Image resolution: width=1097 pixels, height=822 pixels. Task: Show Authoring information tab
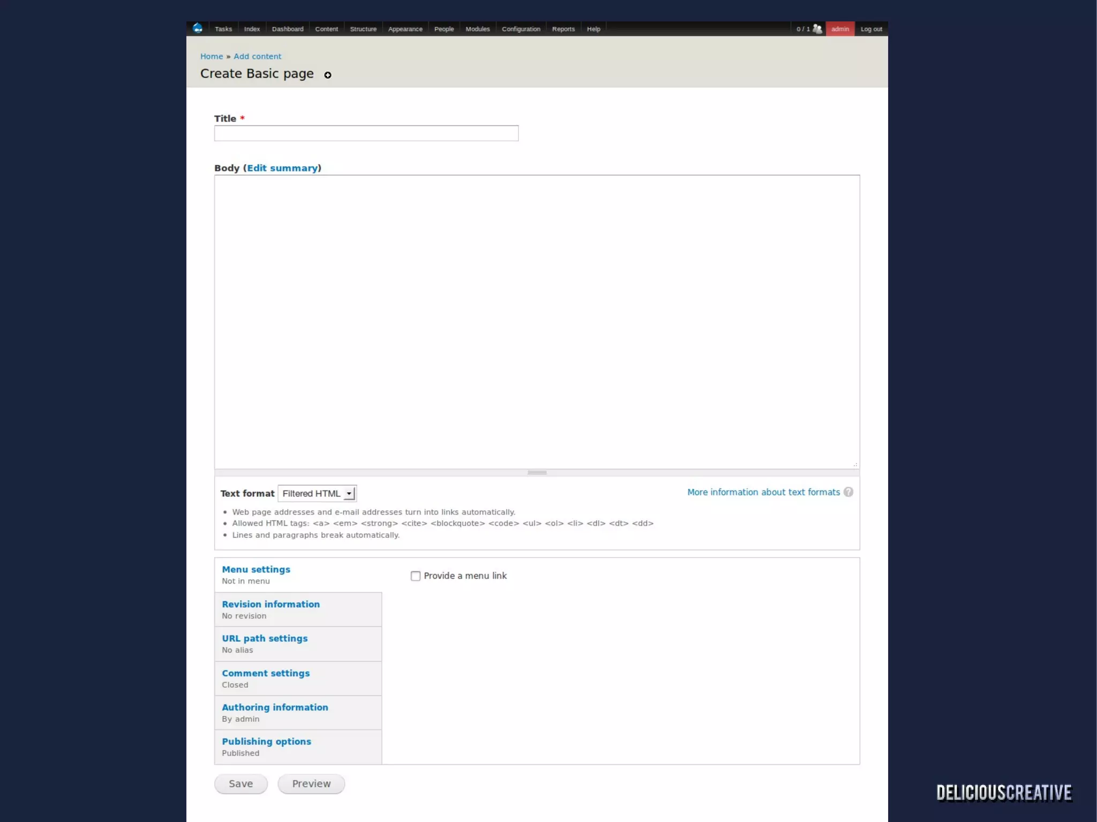tap(275, 707)
